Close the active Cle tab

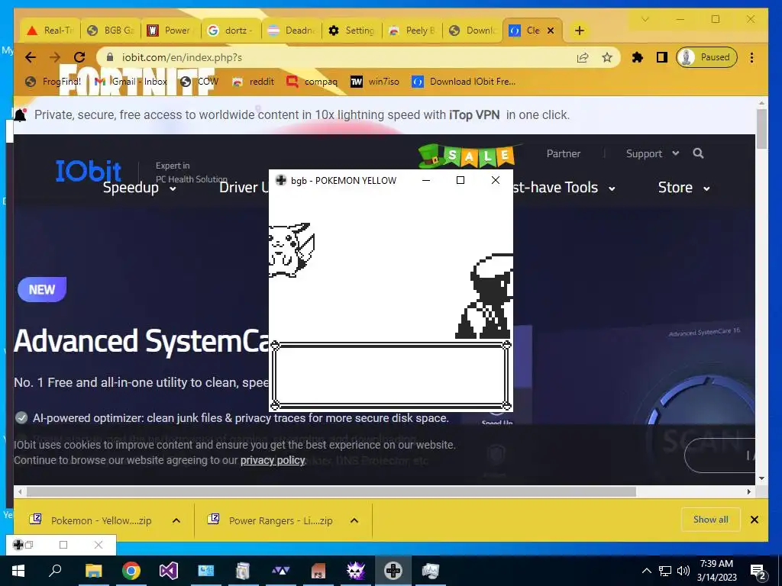pos(551,31)
